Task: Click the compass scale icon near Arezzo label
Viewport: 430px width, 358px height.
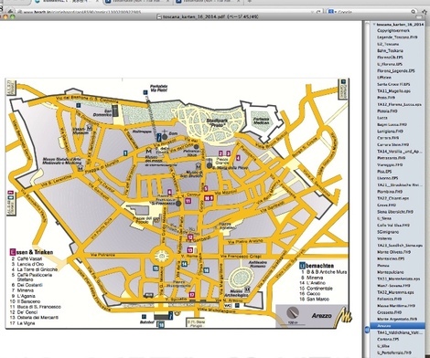Action: [293, 313]
